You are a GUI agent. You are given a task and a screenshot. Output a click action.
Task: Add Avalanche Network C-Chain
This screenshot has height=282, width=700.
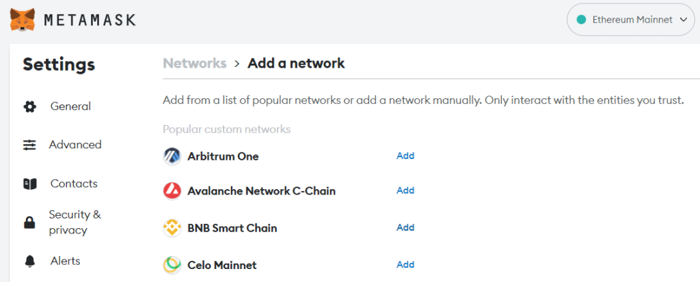click(x=405, y=190)
